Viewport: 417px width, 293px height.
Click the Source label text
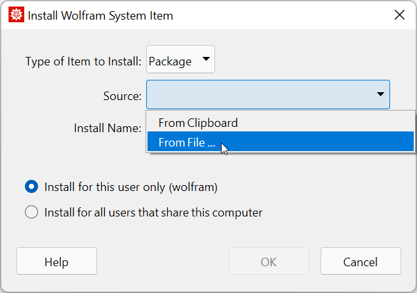pyautogui.click(x=122, y=96)
